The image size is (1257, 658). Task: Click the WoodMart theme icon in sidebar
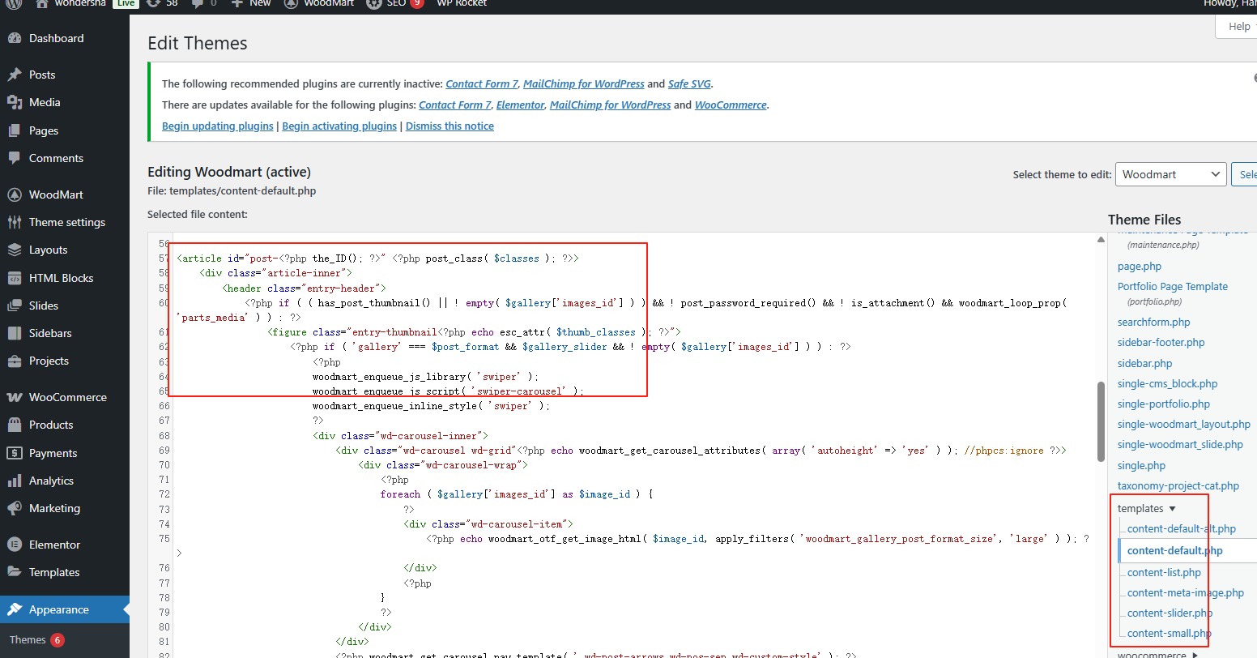tap(16, 194)
